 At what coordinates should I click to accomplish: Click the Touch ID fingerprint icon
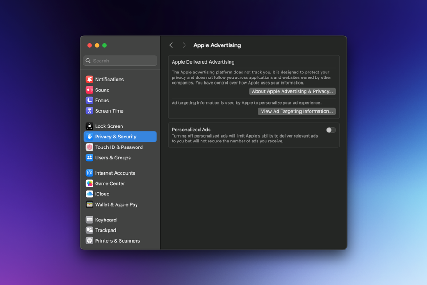(89, 147)
